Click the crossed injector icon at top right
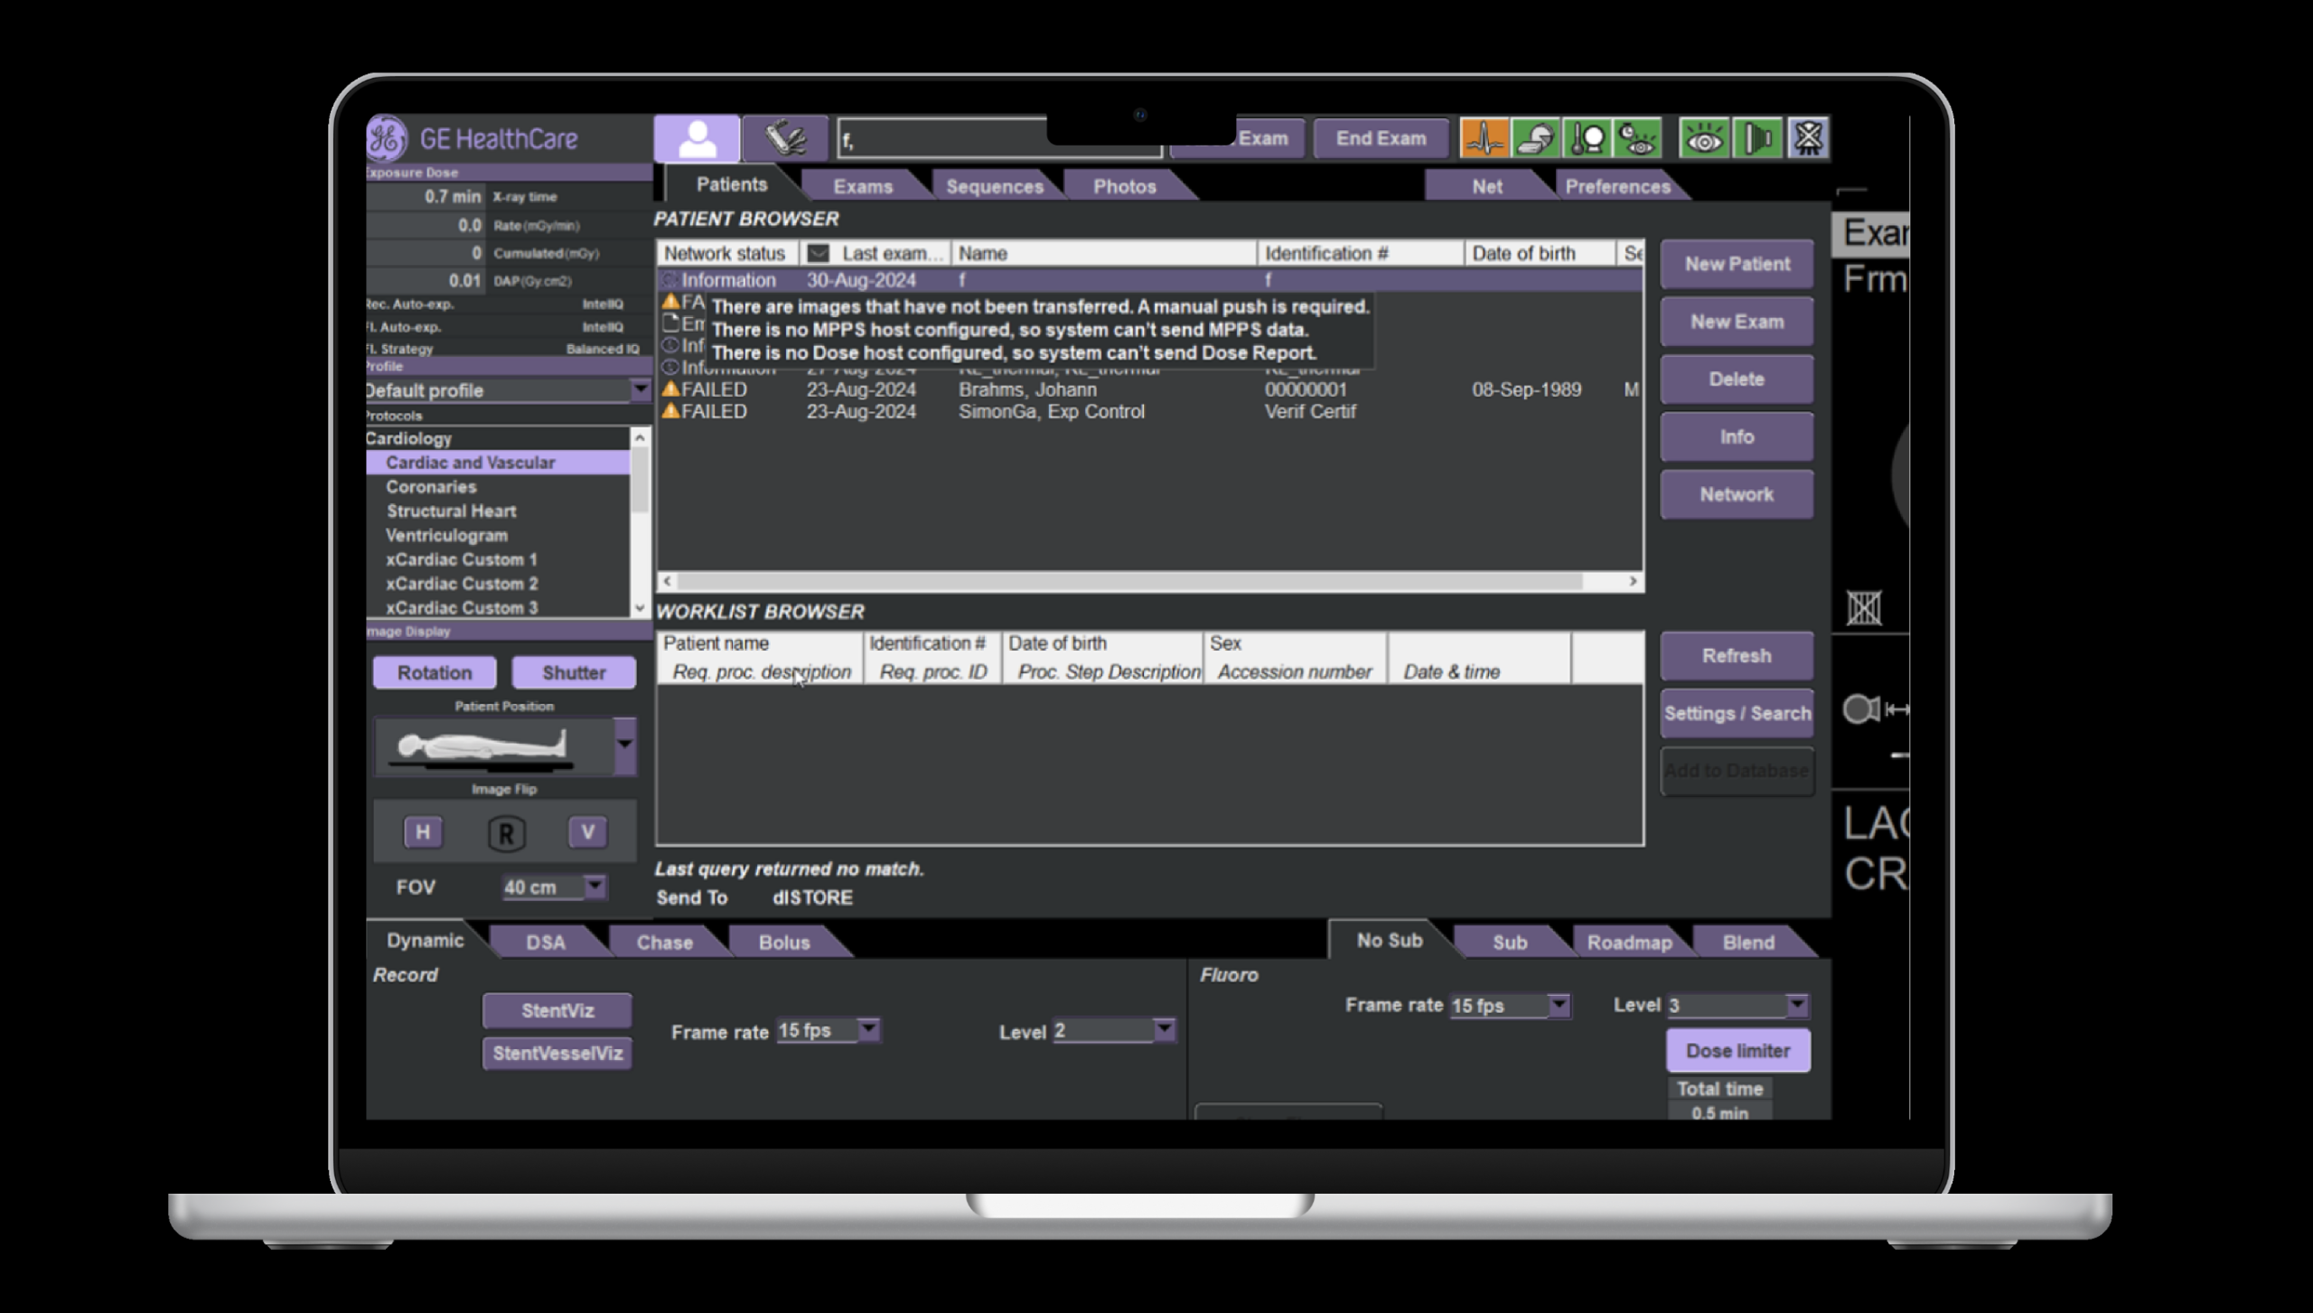2313x1313 pixels. pos(1806,136)
